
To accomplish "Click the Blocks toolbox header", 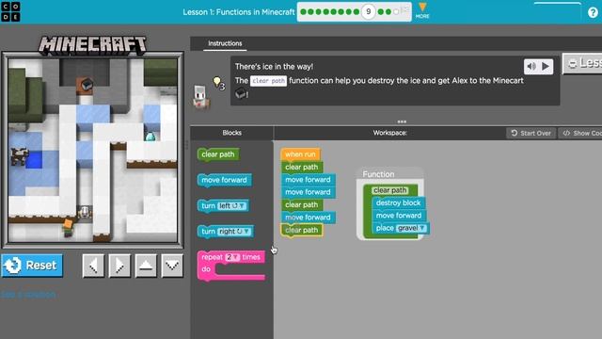I will pyautogui.click(x=232, y=133).
